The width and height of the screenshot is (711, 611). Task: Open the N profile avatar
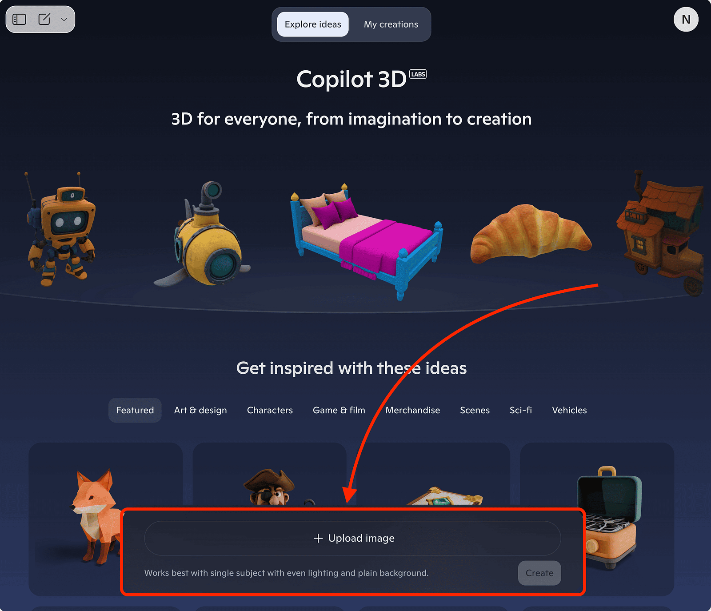pyautogui.click(x=686, y=20)
